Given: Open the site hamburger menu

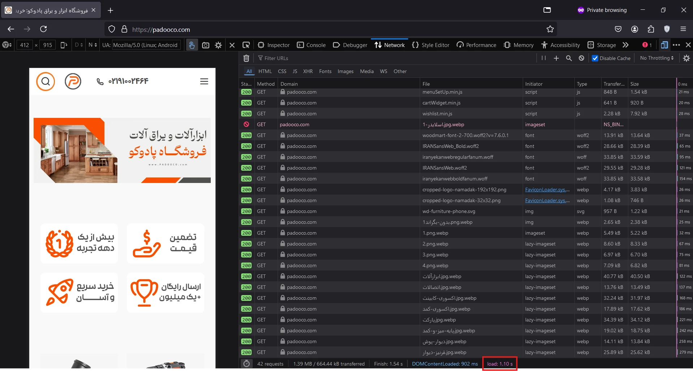Looking at the screenshot, I should [204, 81].
